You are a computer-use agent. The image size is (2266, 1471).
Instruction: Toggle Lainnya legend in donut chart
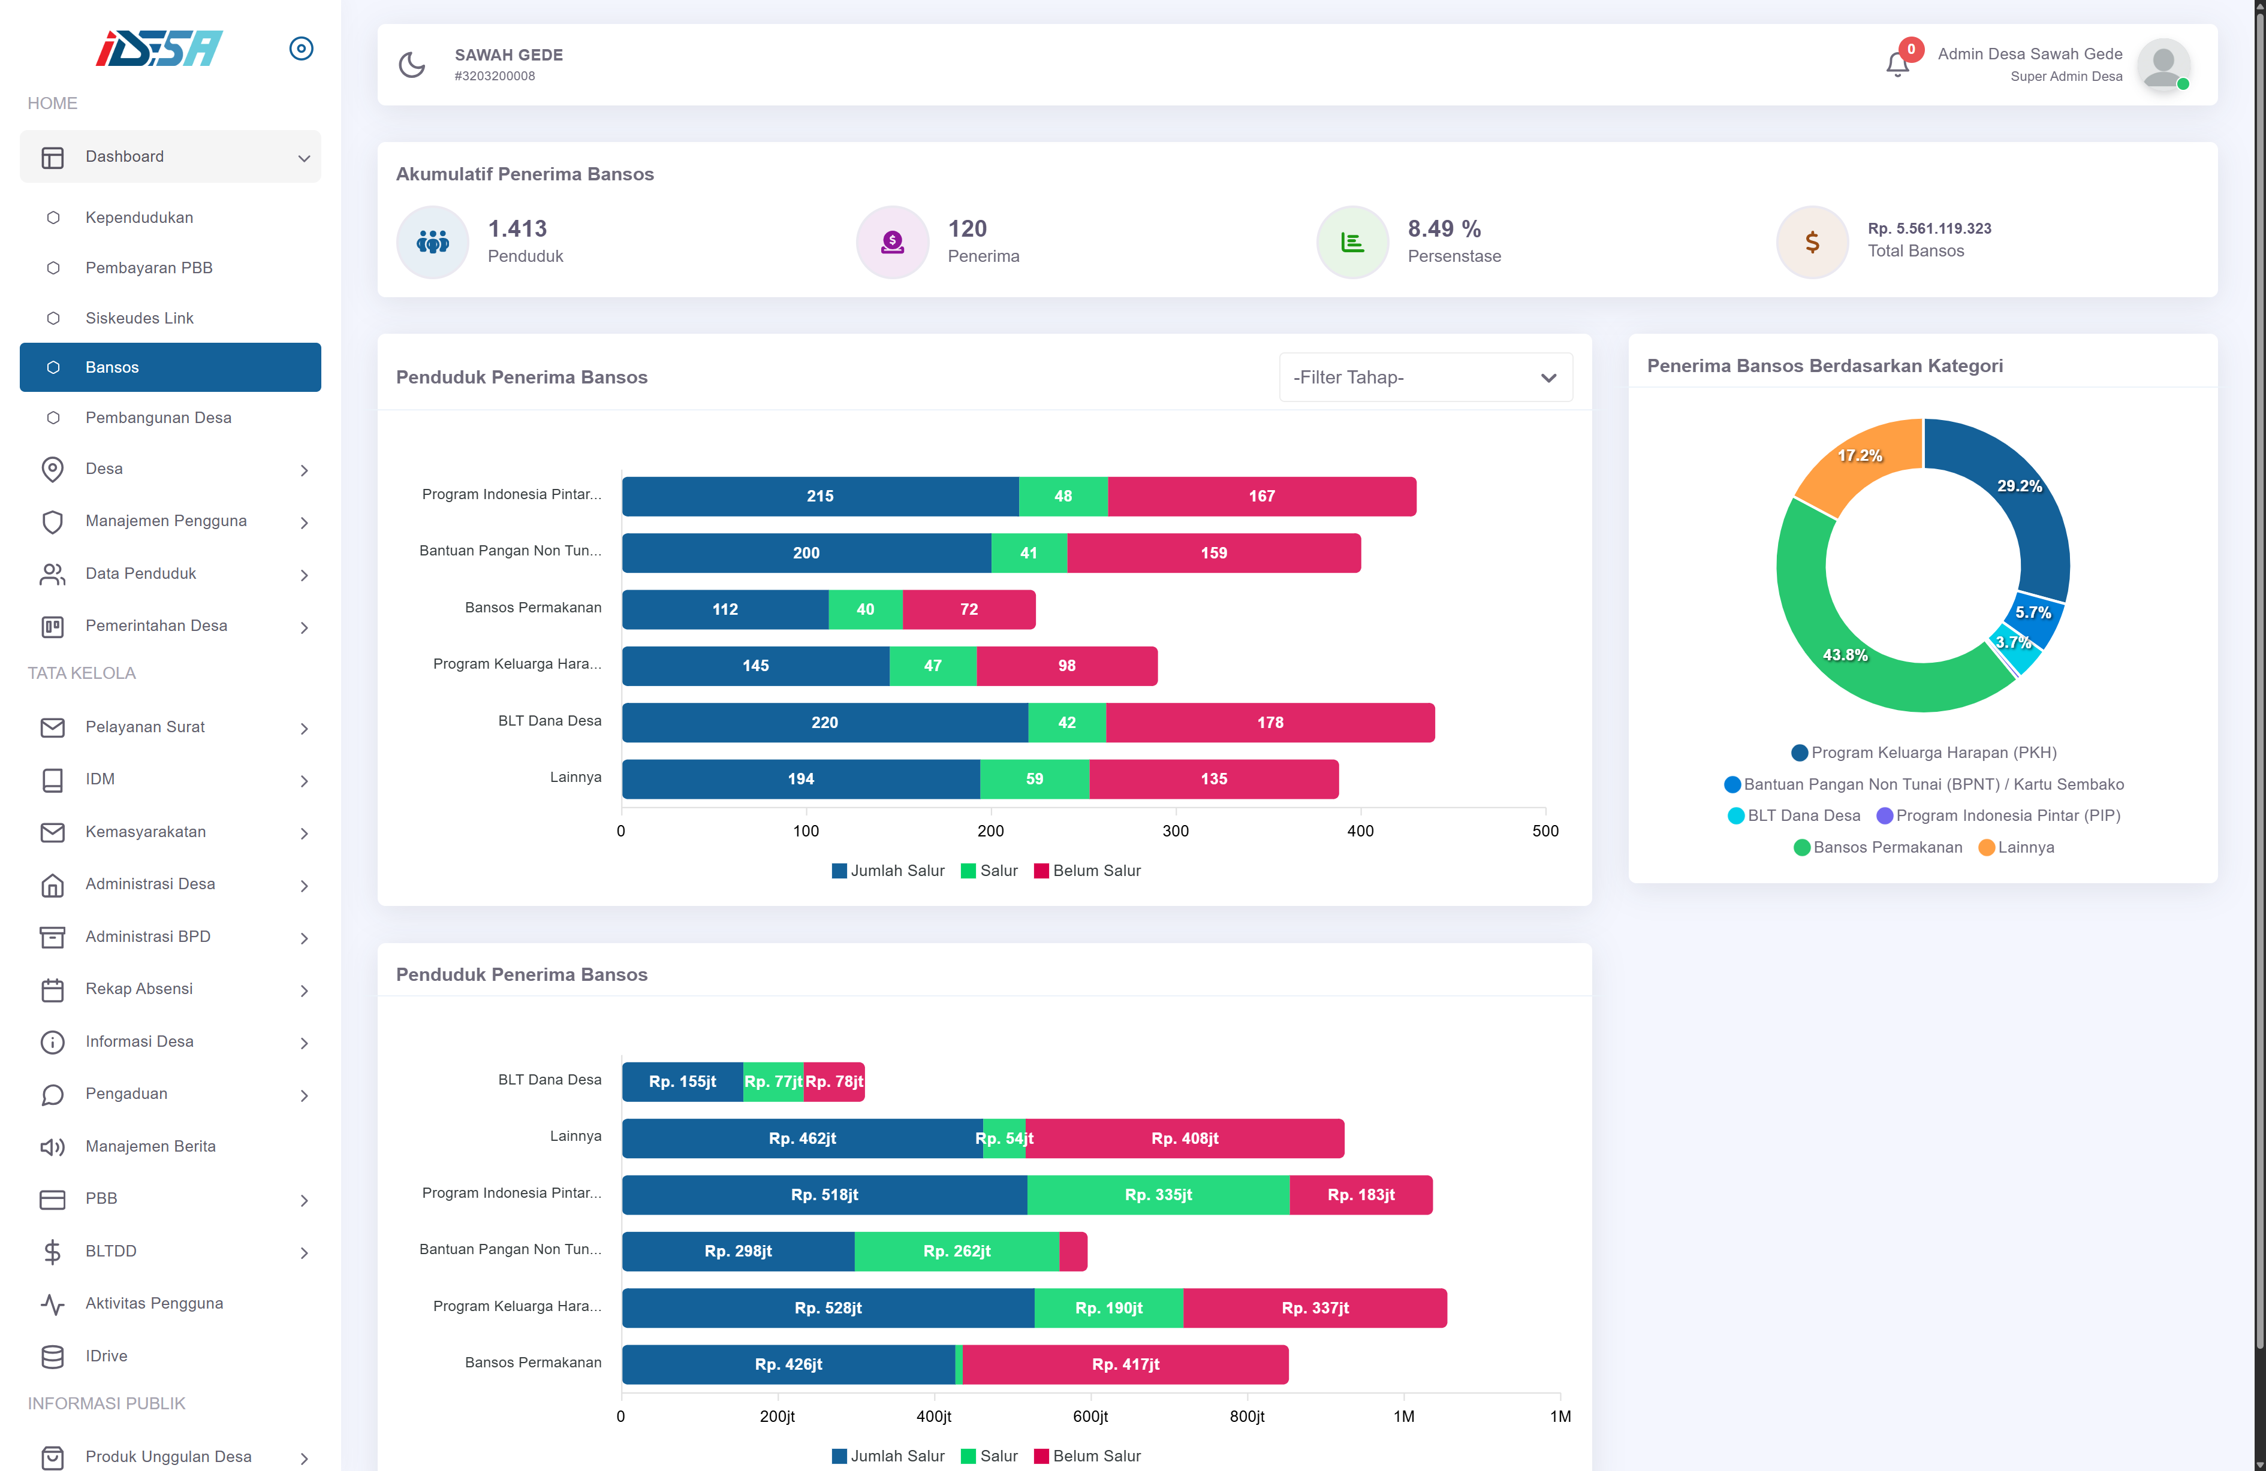tap(2017, 847)
